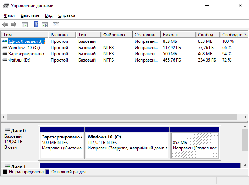
Task: Open the Справка menu
Action: (x=66, y=15)
